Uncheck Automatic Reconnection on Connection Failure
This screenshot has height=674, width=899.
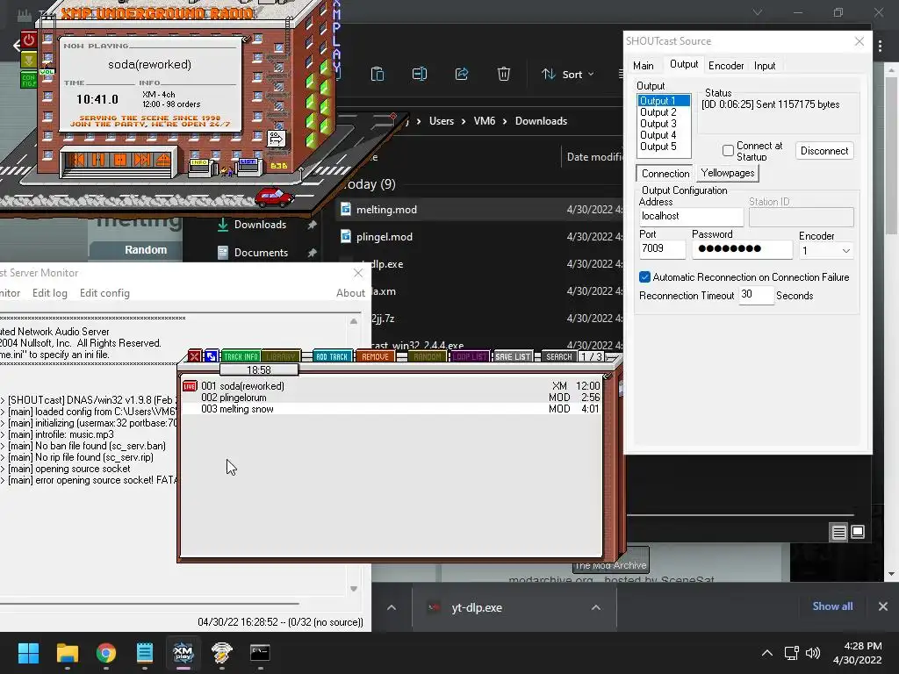(x=645, y=277)
